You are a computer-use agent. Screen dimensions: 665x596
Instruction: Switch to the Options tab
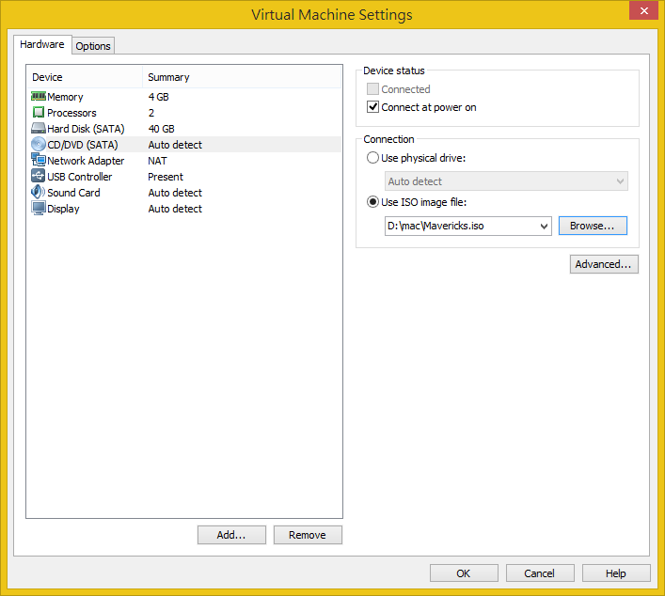pyautogui.click(x=93, y=46)
